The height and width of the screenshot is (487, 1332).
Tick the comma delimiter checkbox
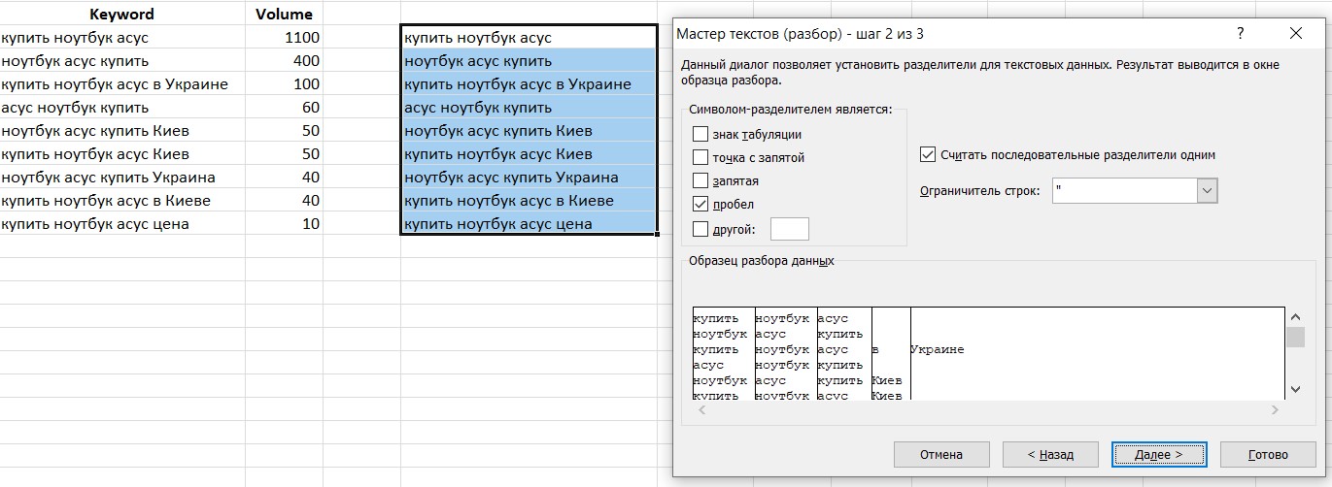(x=700, y=180)
